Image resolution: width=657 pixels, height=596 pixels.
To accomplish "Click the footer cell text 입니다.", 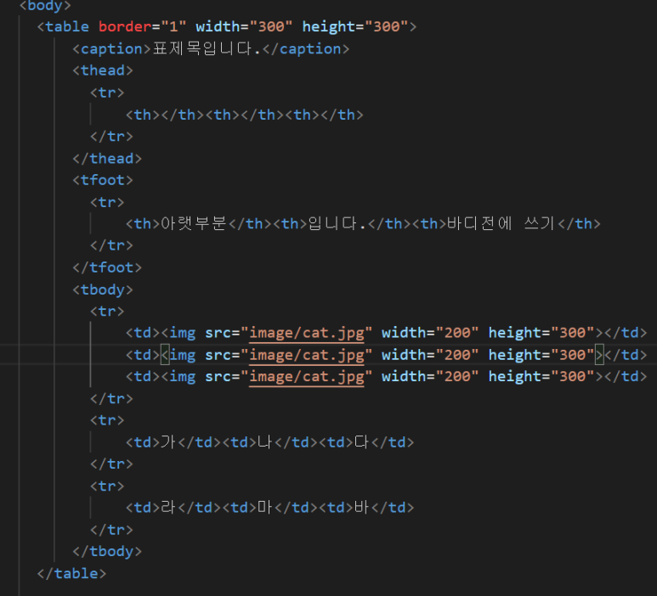I will [x=337, y=224].
